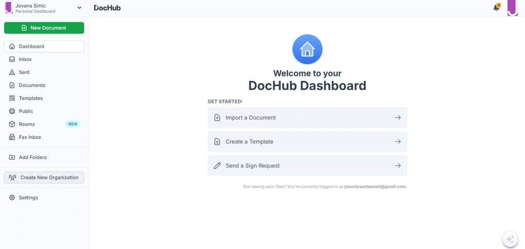Click Create New Organization
This screenshot has height=249, width=525.
click(x=44, y=178)
